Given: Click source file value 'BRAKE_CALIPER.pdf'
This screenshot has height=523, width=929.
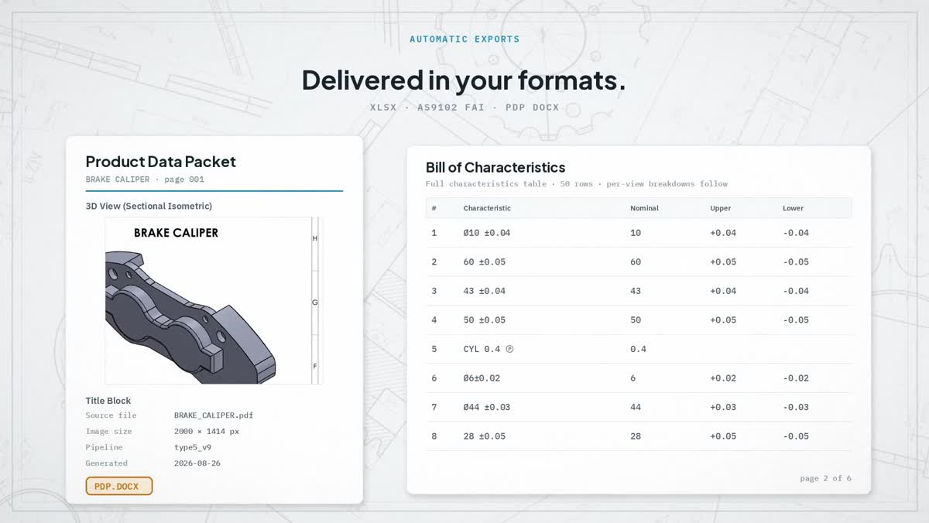Looking at the screenshot, I should [x=214, y=415].
